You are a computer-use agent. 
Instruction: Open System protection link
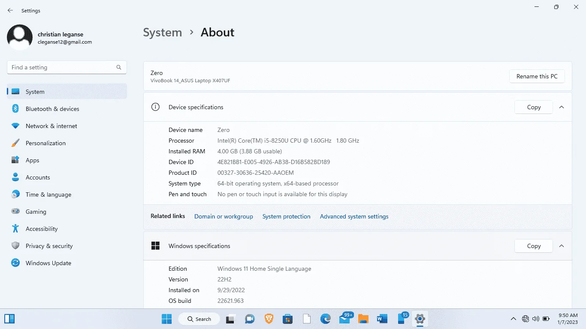click(x=287, y=216)
